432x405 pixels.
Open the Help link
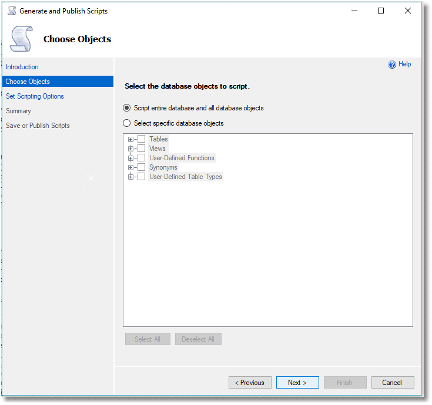(x=404, y=65)
